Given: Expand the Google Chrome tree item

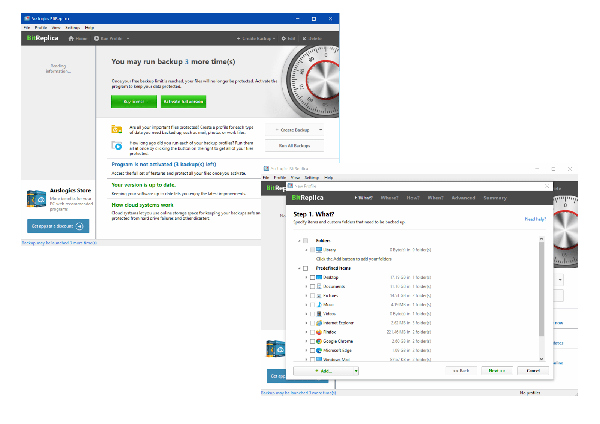Looking at the screenshot, I should (306, 342).
